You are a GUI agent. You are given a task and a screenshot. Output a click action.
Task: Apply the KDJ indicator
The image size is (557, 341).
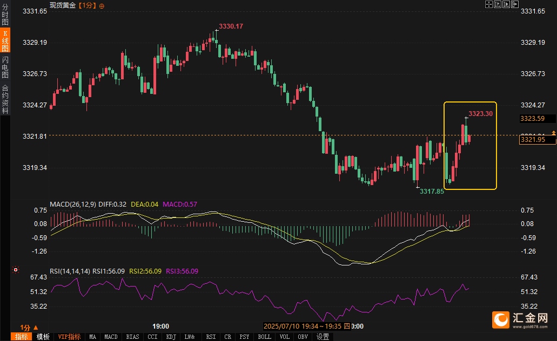(x=171, y=337)
